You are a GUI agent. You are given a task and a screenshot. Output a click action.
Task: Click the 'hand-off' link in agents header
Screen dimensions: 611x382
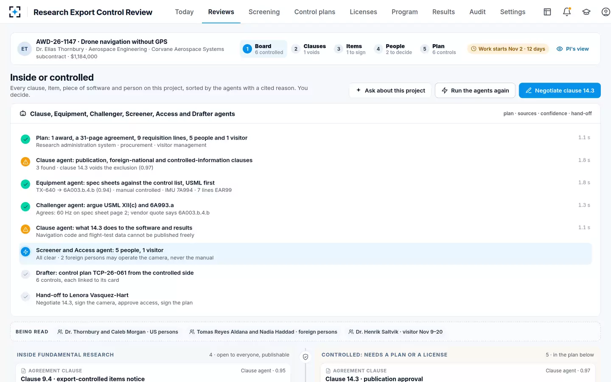(x=581, y=114)
